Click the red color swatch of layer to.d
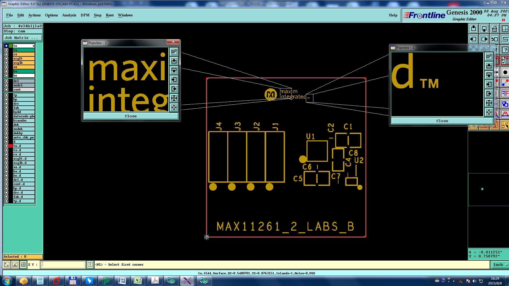The width and height of the screenshot is (509, 286). tap(11, 146)
